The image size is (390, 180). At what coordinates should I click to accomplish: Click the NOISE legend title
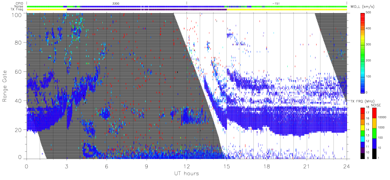376,105
